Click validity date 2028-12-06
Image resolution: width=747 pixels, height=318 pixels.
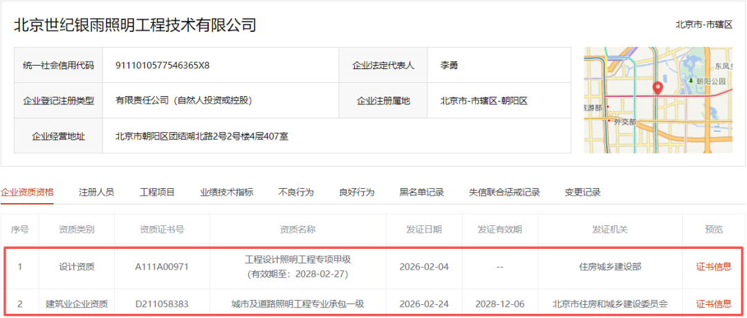coord(500,303)
